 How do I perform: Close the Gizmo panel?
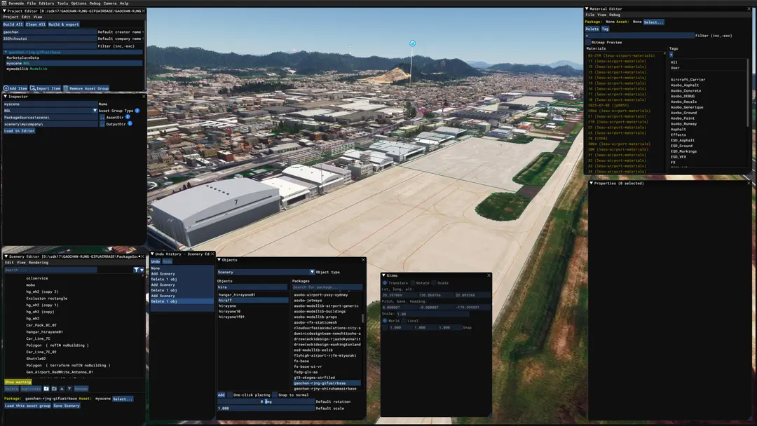pyautogui.click(x=489, y=275)
